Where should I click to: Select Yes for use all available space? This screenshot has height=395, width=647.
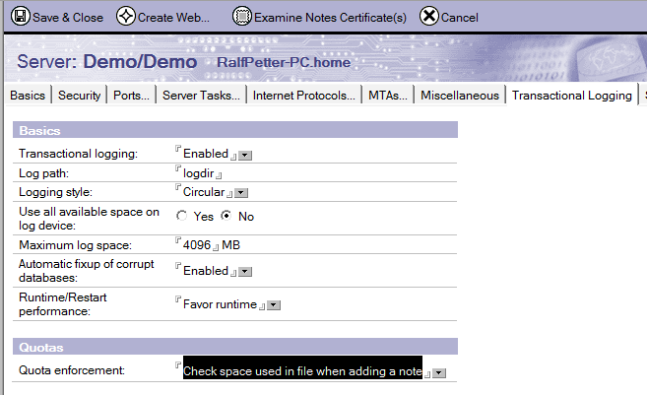coord(181,216)
